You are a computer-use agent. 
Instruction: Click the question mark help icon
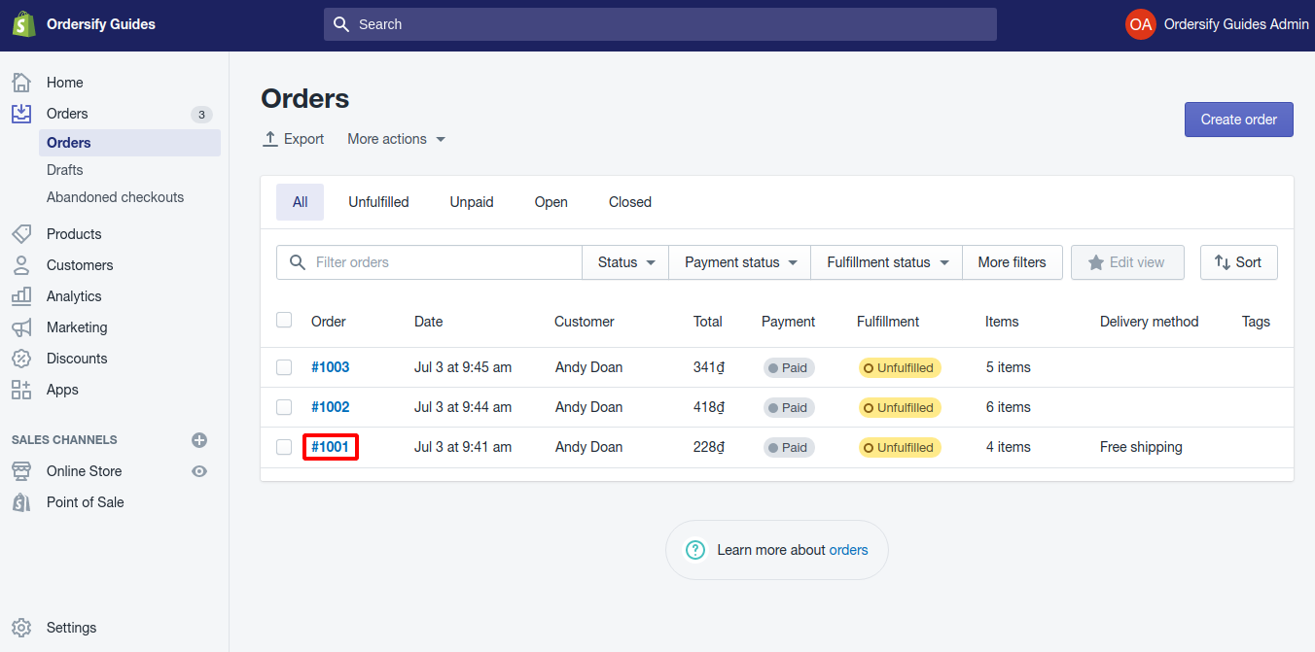tap(695, 550)
